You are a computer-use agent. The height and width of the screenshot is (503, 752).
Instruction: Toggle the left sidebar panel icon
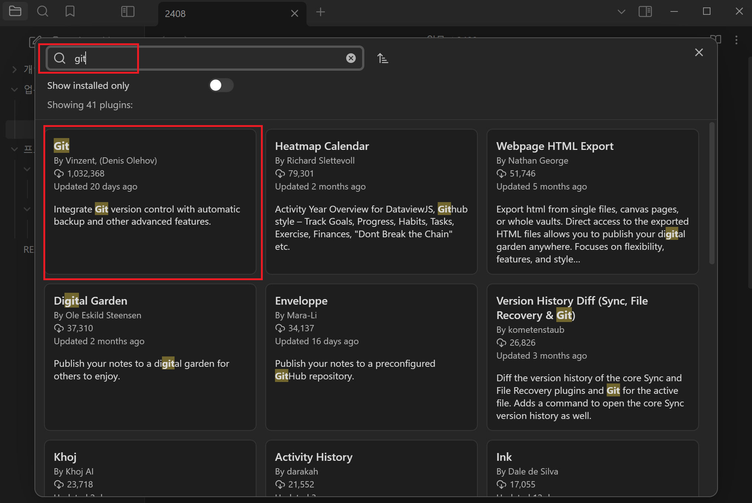coord(127,11)
